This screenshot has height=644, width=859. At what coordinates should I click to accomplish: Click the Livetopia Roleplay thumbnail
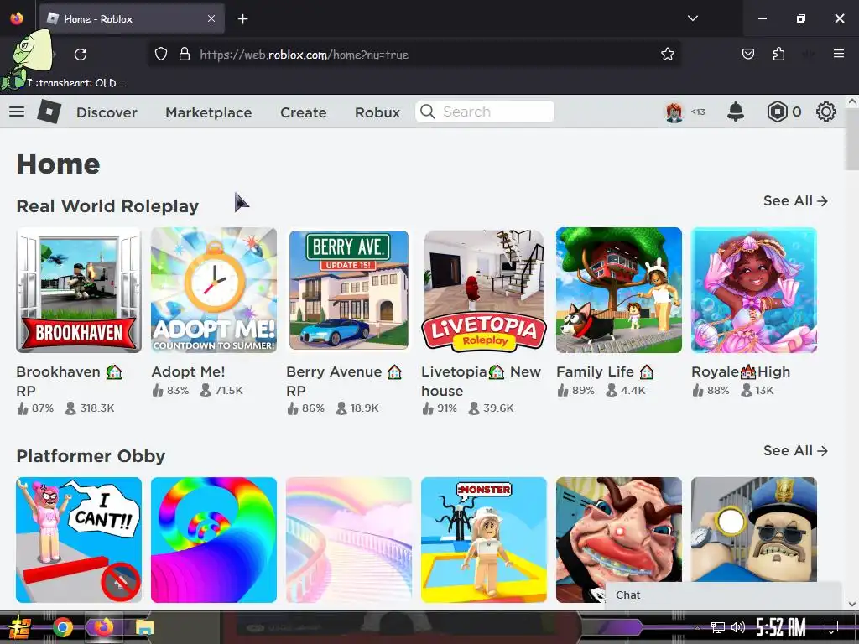(x=484, y=290)
